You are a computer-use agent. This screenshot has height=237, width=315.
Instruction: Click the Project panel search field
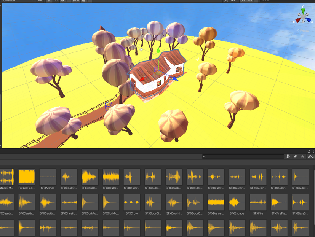[x=244, y=156]
